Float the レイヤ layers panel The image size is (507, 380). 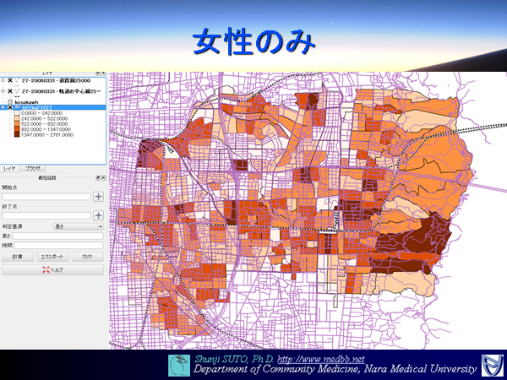click(98, 73)
